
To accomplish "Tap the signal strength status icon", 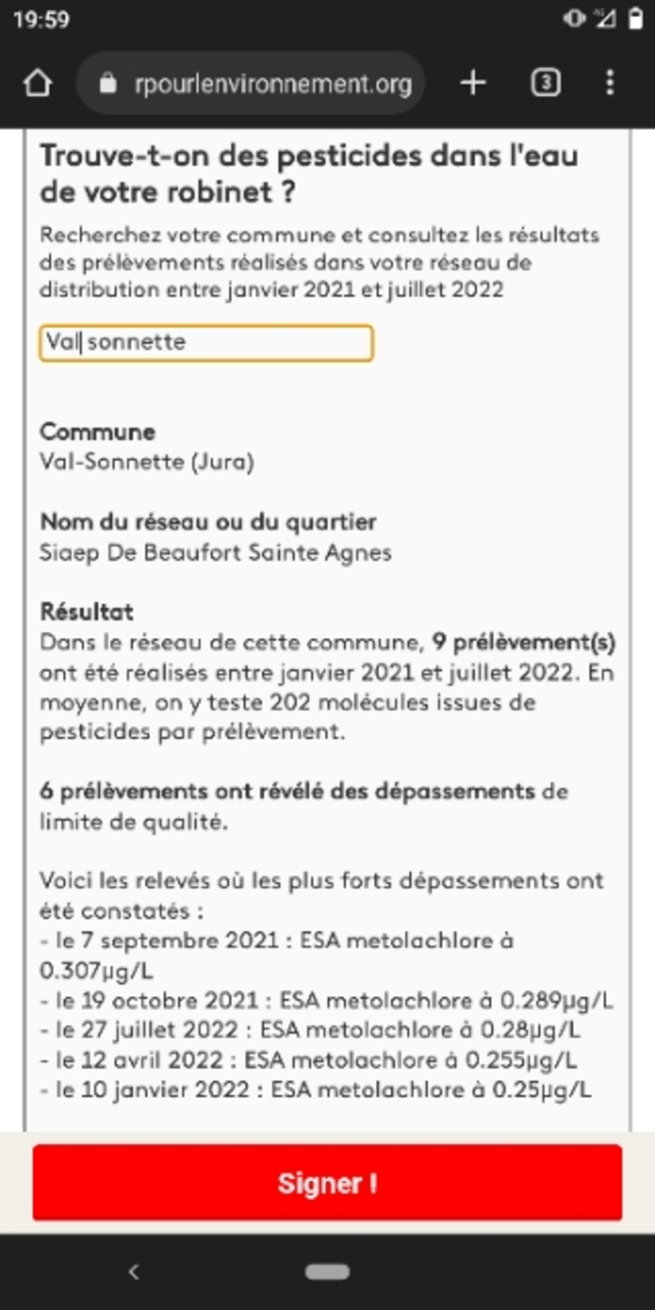I will point(606,19).
